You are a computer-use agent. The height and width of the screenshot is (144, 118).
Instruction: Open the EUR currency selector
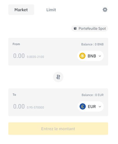pyautogui.click(x=90, y=106)
